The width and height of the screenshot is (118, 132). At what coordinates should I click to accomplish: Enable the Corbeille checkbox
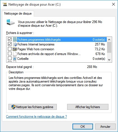[x=10, y=58]
